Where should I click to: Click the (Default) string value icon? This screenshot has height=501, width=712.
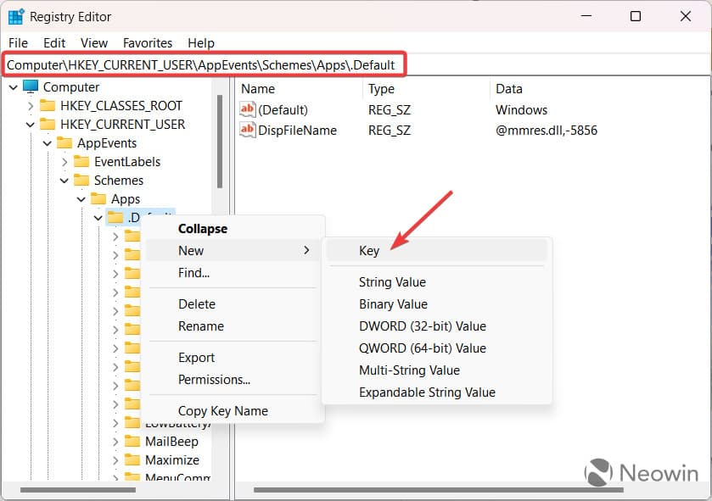[248, 109]
